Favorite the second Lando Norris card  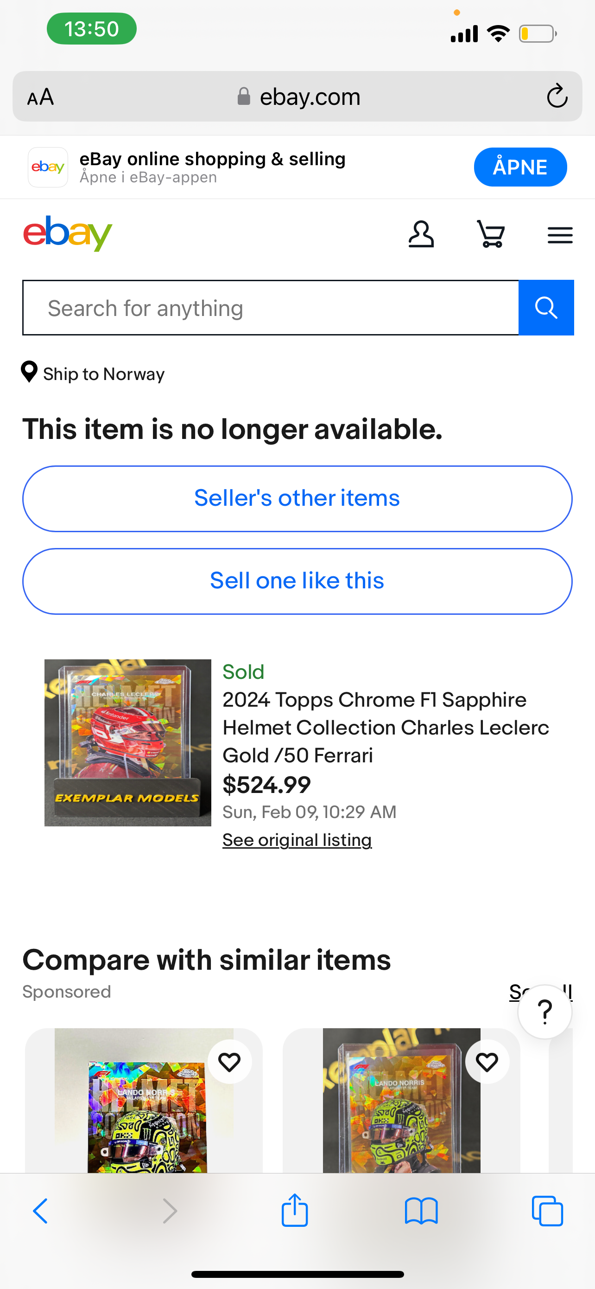pyautogui.click(x=487, y=1062)
